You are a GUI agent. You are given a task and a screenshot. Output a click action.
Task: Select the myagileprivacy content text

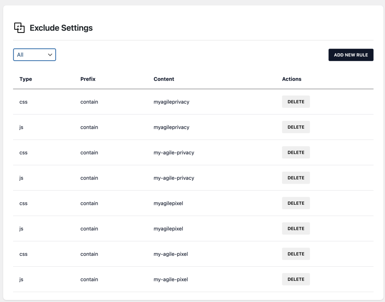point(171,102)
